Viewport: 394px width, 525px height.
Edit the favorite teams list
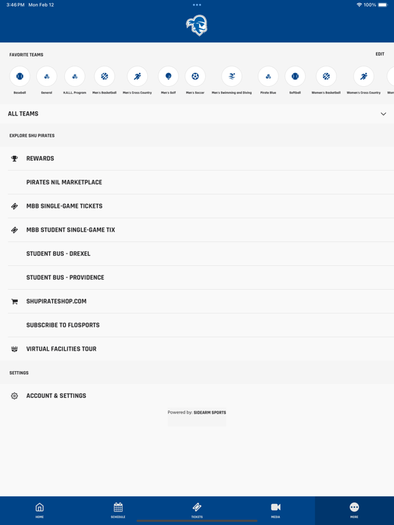(x=380, y=54)
